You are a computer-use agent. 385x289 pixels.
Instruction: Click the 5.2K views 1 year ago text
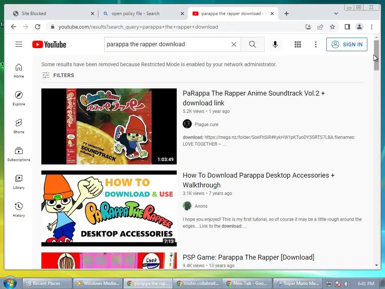click(206, 111)
